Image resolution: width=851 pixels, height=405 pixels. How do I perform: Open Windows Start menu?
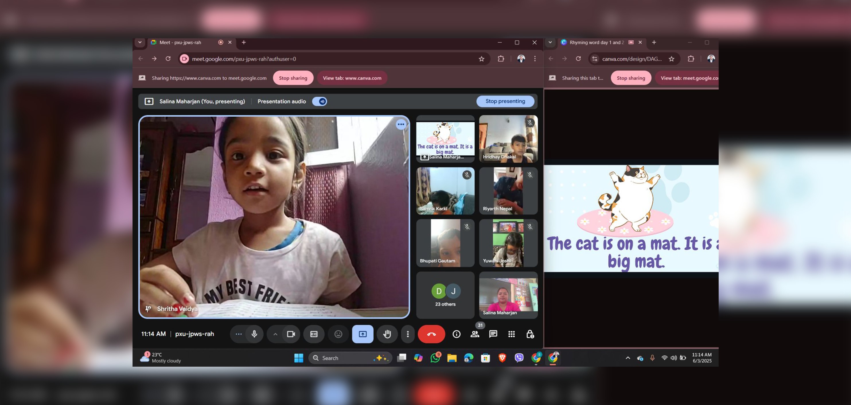(x=299, y=358)
